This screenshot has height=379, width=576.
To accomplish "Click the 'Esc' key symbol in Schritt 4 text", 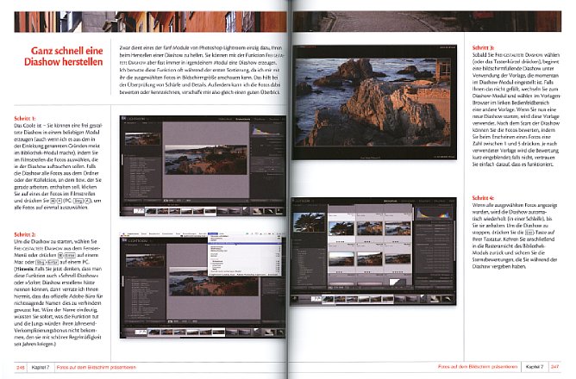I will point(529,233).
